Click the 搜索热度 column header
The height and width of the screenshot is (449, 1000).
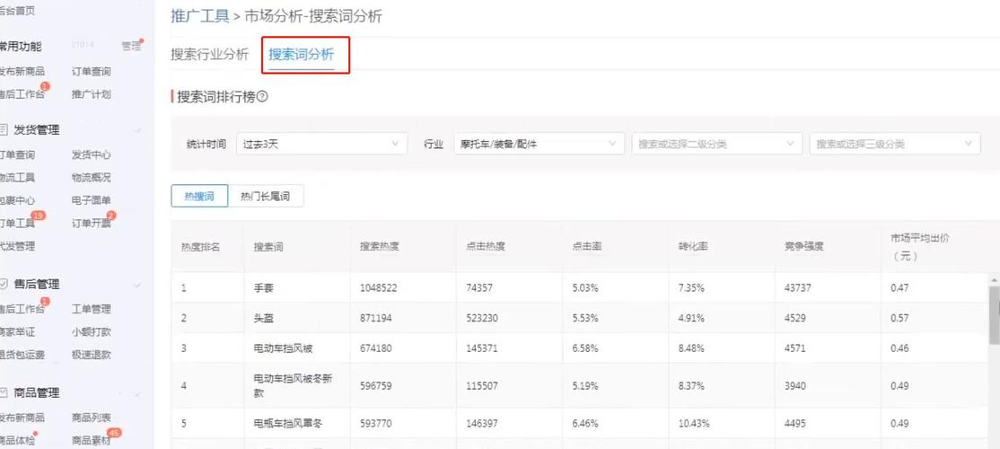point(380,247)
